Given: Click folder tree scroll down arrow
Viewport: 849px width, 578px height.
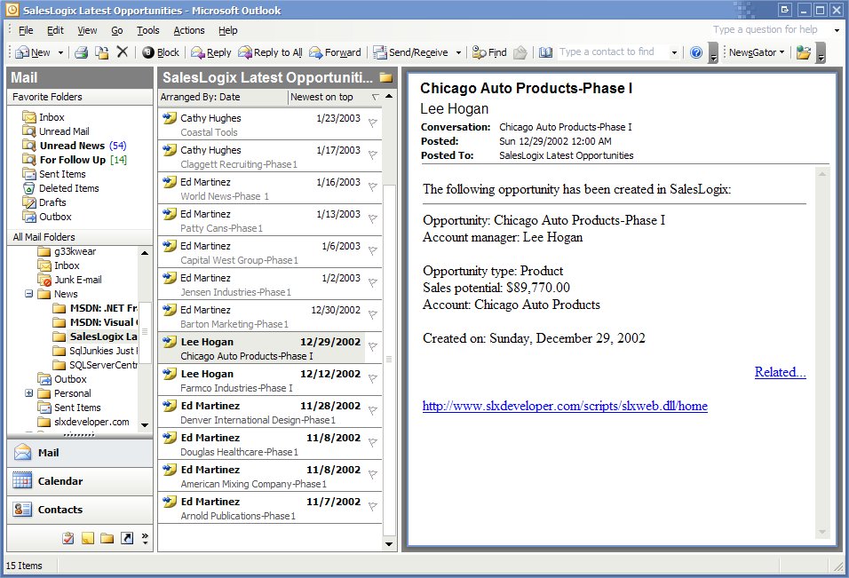Looking at the screenshot, I should [145, 424].
